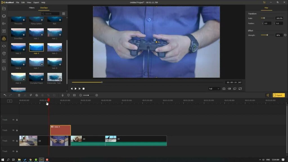Open the Transitions panel icon
Image resolution: width=288 pixels, height=162 pixels.
pyautogui.click(x=4, y=46)
